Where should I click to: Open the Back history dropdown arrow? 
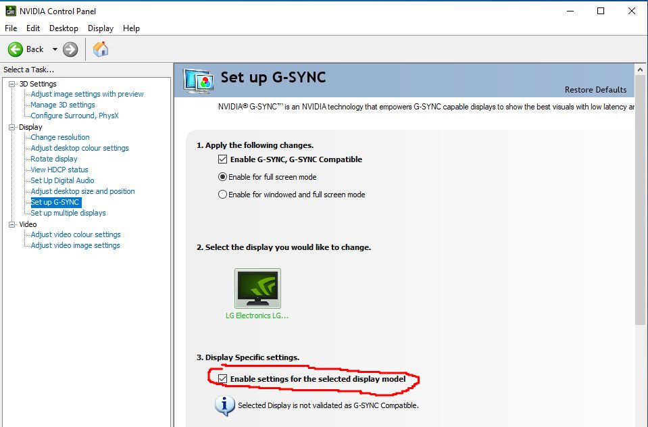click(x=55, y=49)
